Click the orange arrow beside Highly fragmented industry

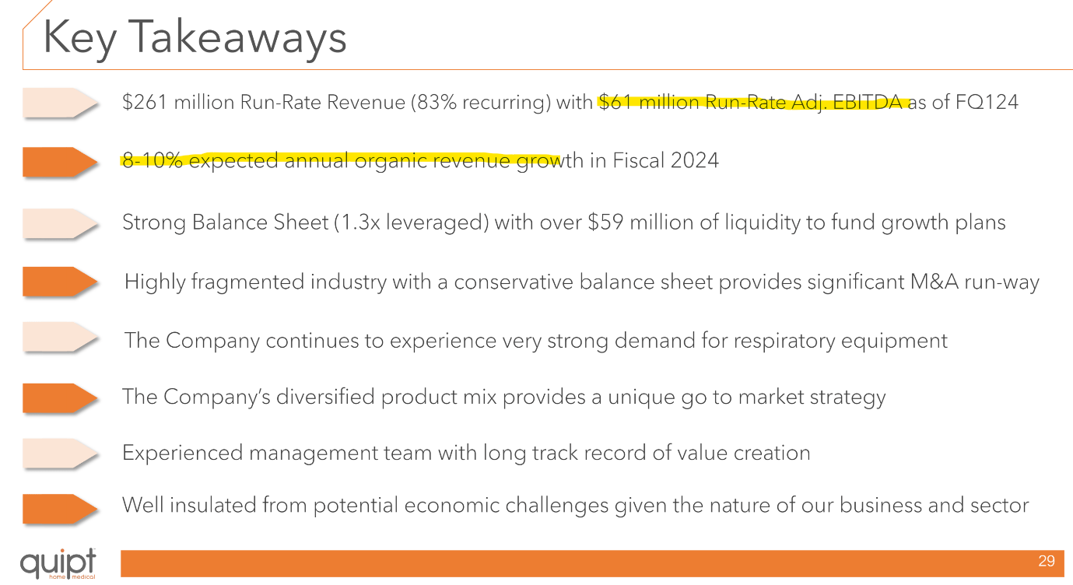click(59, 282)
